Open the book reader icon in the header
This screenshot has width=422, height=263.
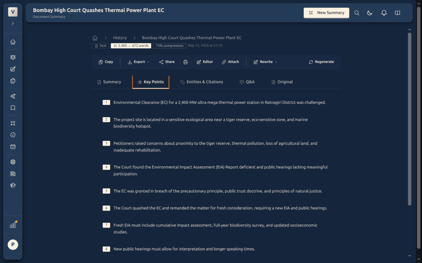coord(397,13)
